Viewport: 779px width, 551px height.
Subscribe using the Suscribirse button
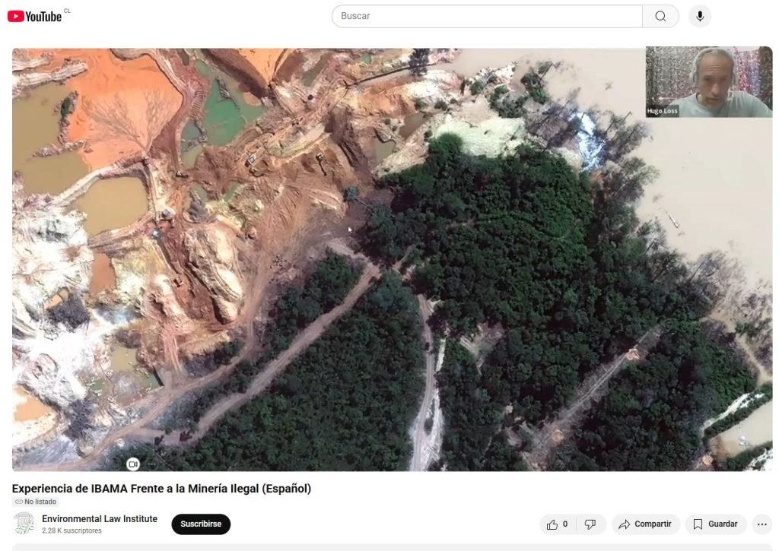coord(201,524)
